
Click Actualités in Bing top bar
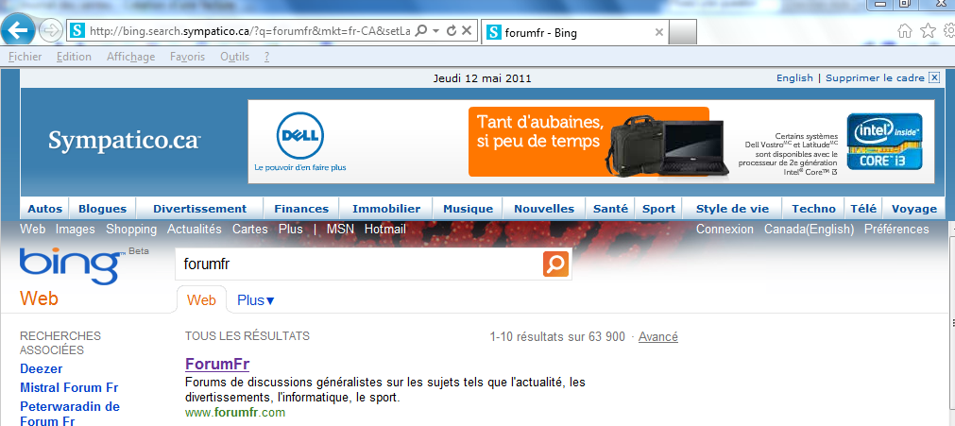[195, 230]
